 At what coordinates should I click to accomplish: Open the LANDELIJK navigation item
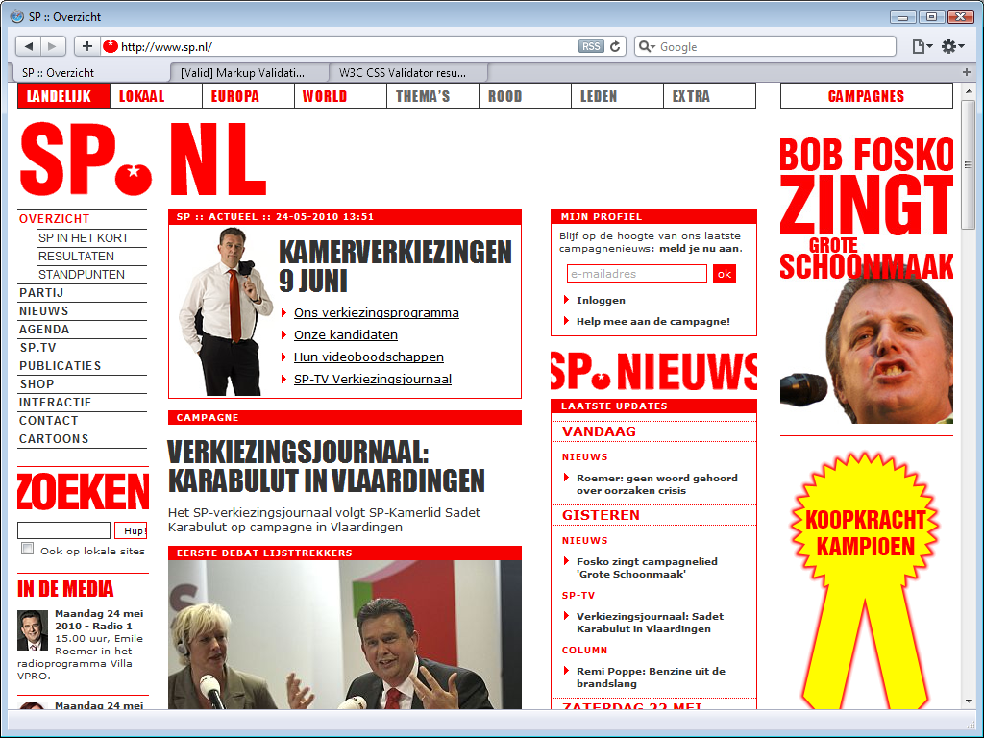63,96
